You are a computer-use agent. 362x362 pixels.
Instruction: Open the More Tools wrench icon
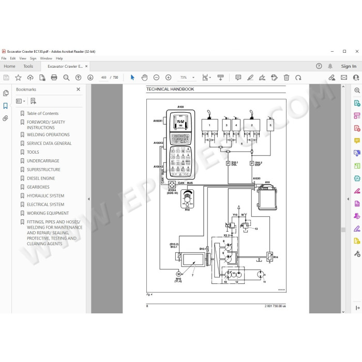(357, 254)
